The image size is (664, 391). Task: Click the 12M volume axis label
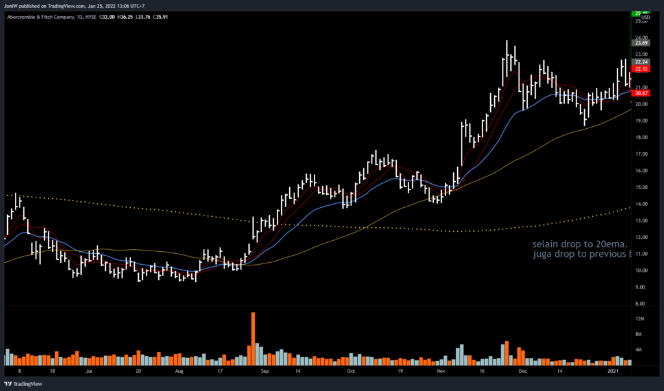[x=641, y=318]
